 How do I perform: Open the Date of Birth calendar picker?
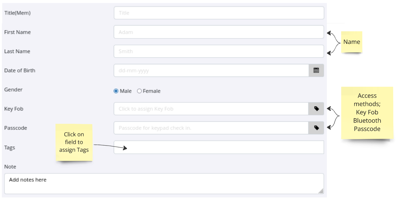(316, 70)
